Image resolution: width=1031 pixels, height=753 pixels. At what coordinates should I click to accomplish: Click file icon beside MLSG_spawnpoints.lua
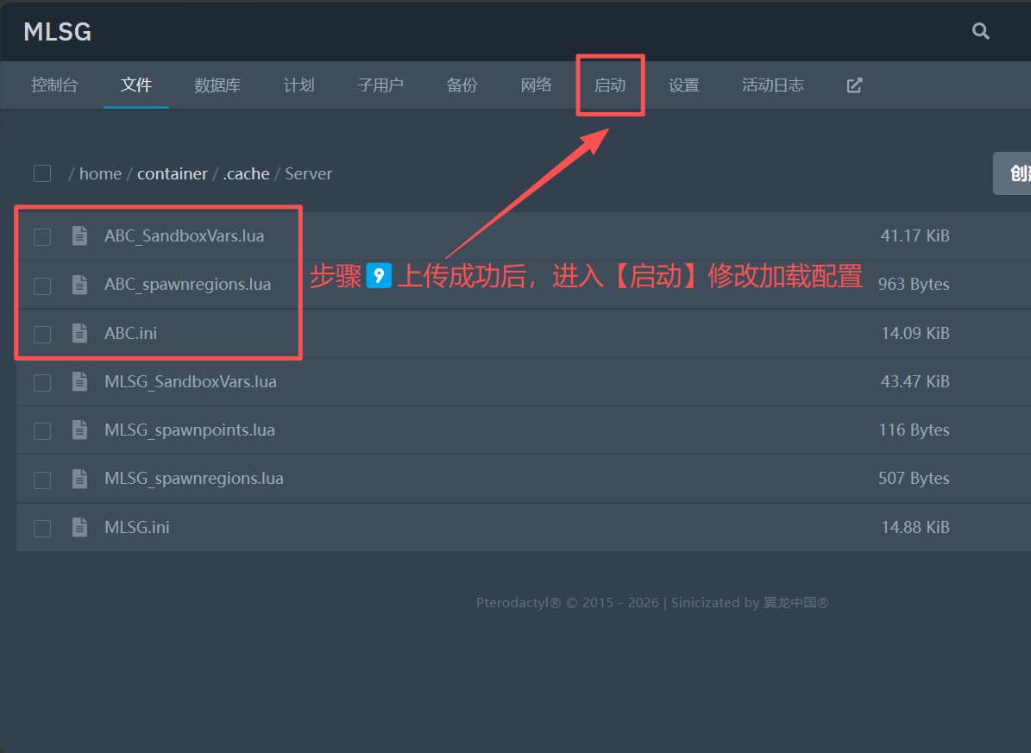[x=79, y=430]
